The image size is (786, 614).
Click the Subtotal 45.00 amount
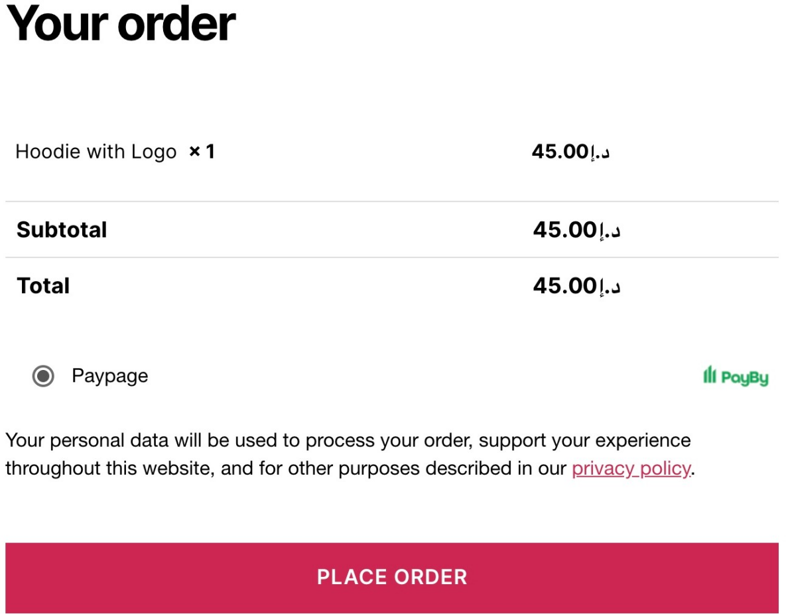564,230
